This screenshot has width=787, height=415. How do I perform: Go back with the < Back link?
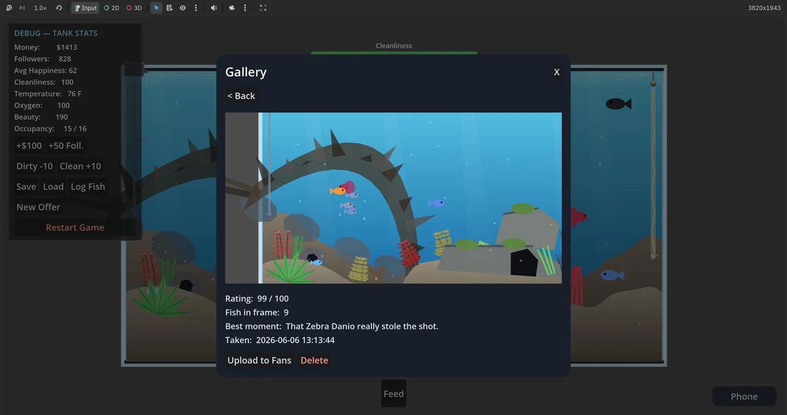coord(241,96)
